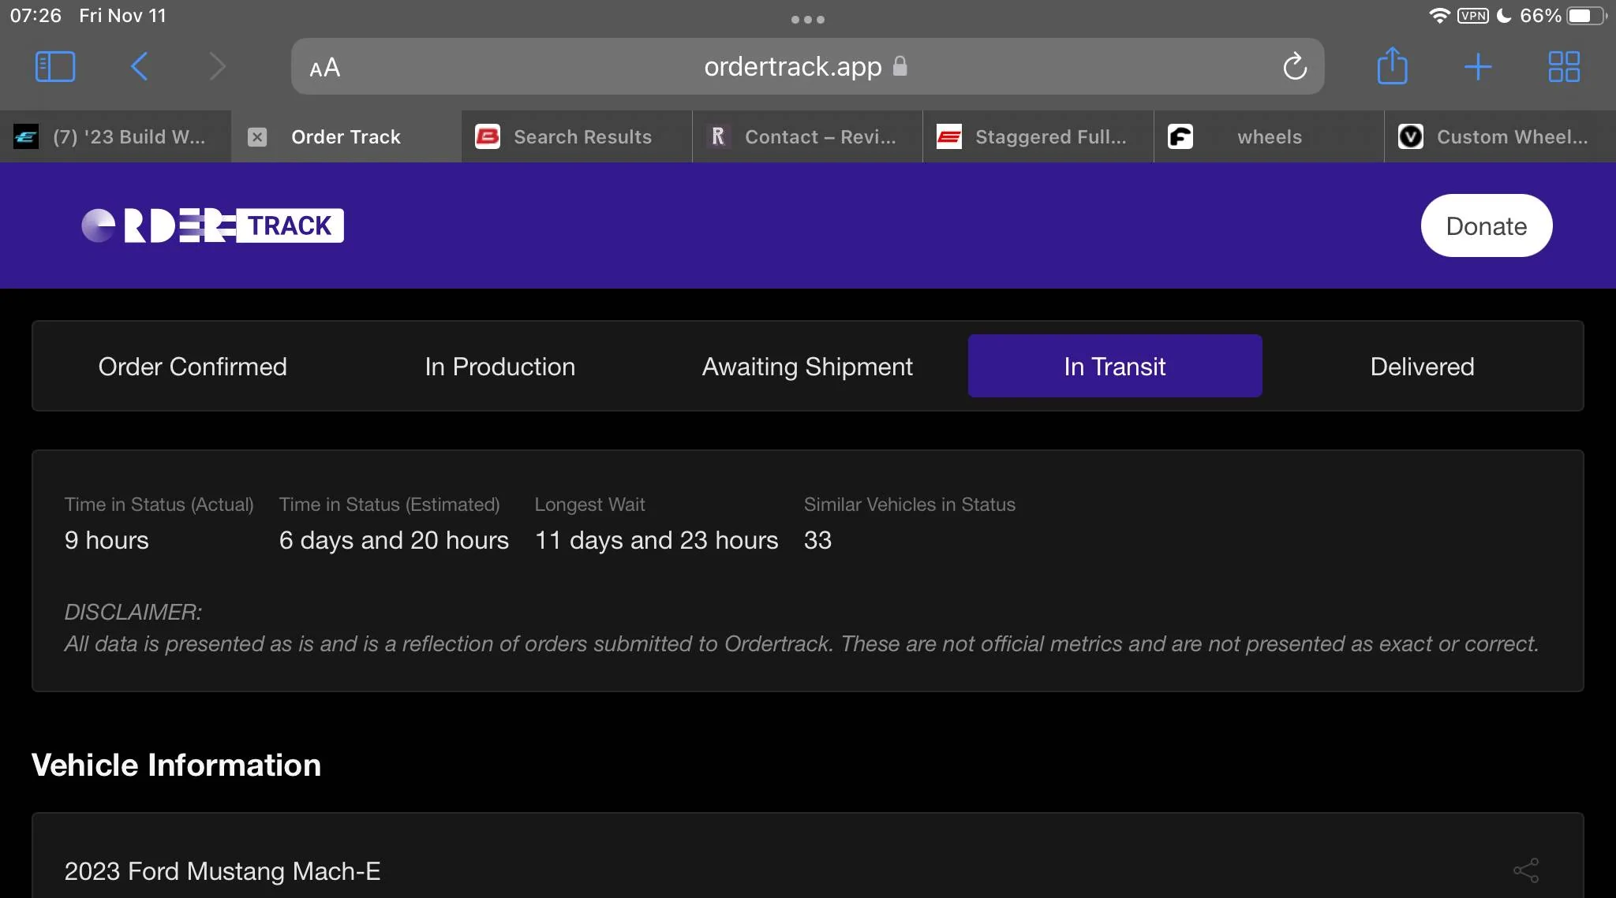
Task: Switch to the Custom Wheel... tab
Action: pyautogui.click(x=1500, y=137)
